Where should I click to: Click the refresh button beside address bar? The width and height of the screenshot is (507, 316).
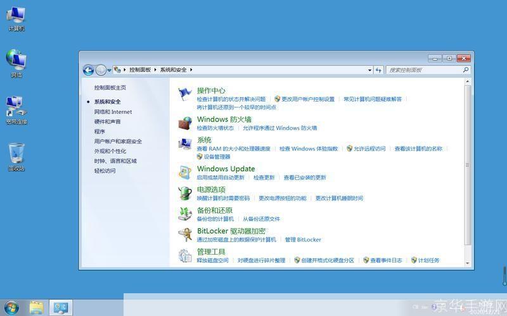[378, 70]
